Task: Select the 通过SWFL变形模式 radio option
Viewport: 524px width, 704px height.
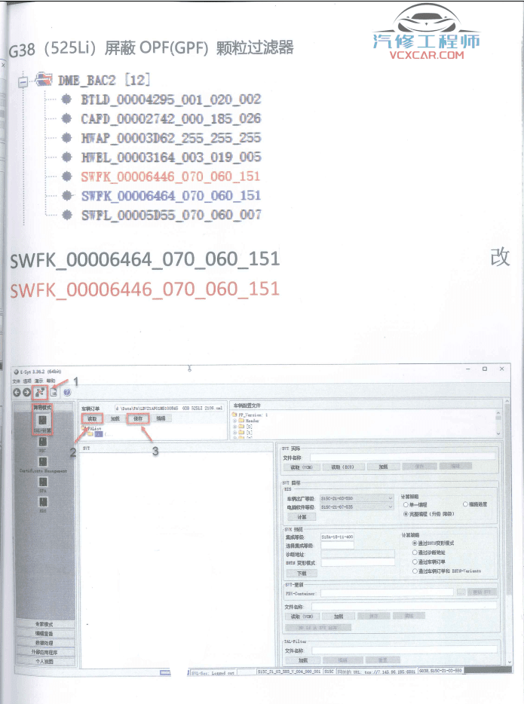Action: click(415, 543)
